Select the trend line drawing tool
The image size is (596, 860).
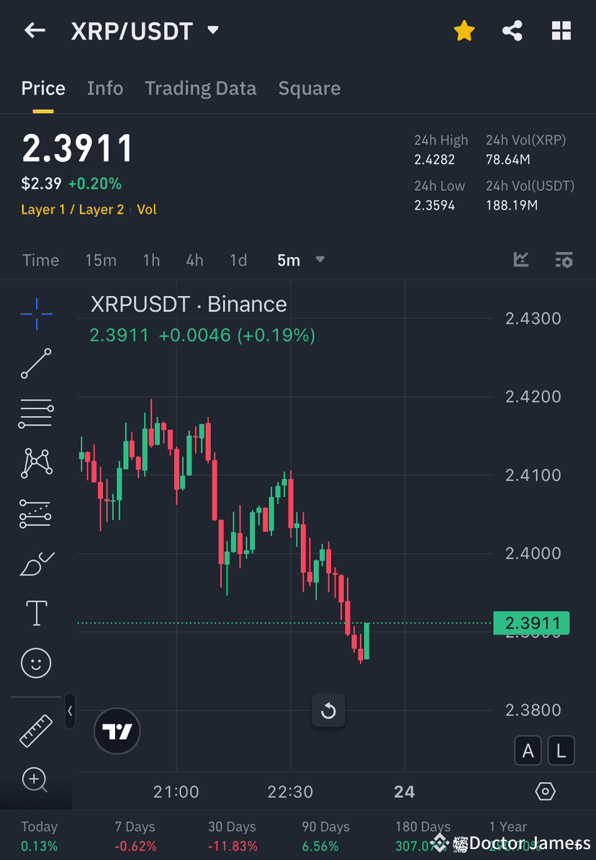pos(36,364)
